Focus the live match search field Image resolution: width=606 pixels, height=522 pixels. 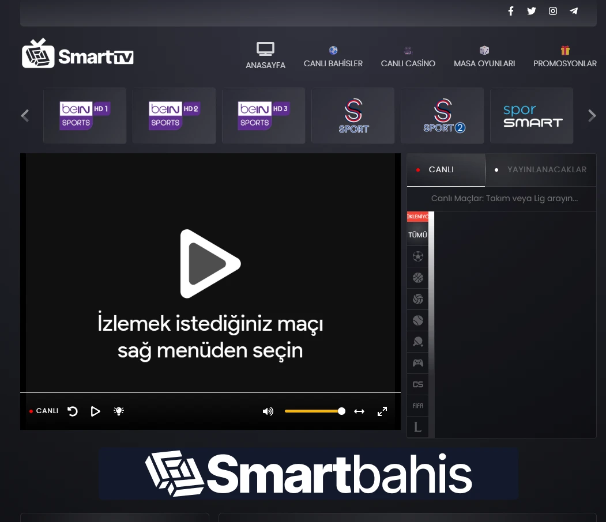point(502,198)
